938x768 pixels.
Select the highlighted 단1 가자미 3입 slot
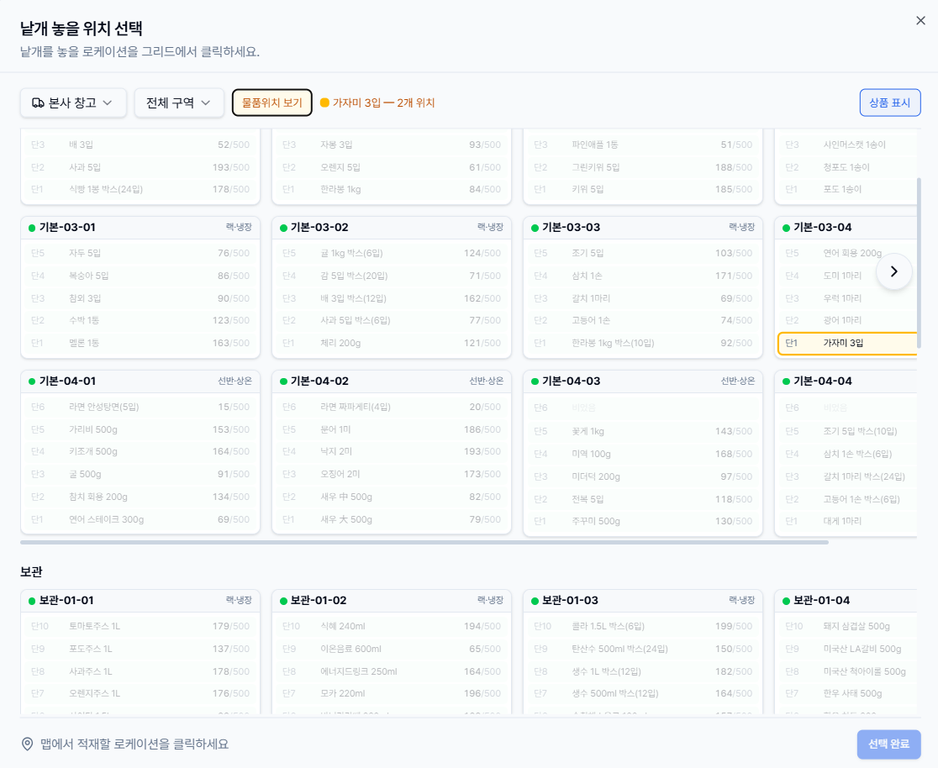(x=847, y=344)
